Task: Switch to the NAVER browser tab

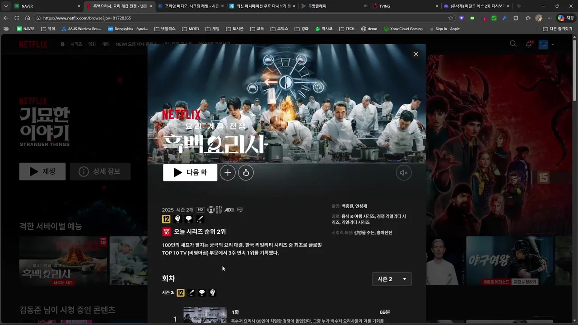Action: 47,6
